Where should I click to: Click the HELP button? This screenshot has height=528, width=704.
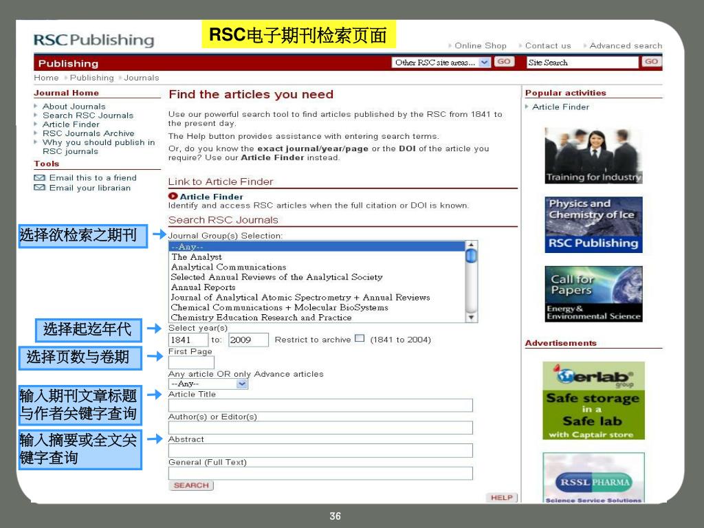pyautogui.click(x=501, y=498)
